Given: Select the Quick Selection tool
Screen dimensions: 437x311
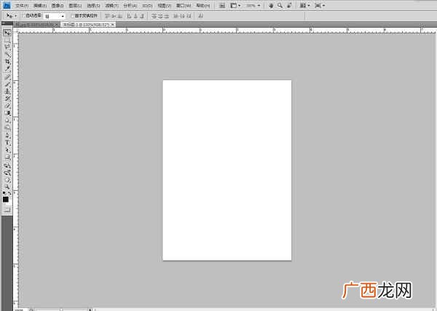Looking at the screenshot, I should point(7,55).
